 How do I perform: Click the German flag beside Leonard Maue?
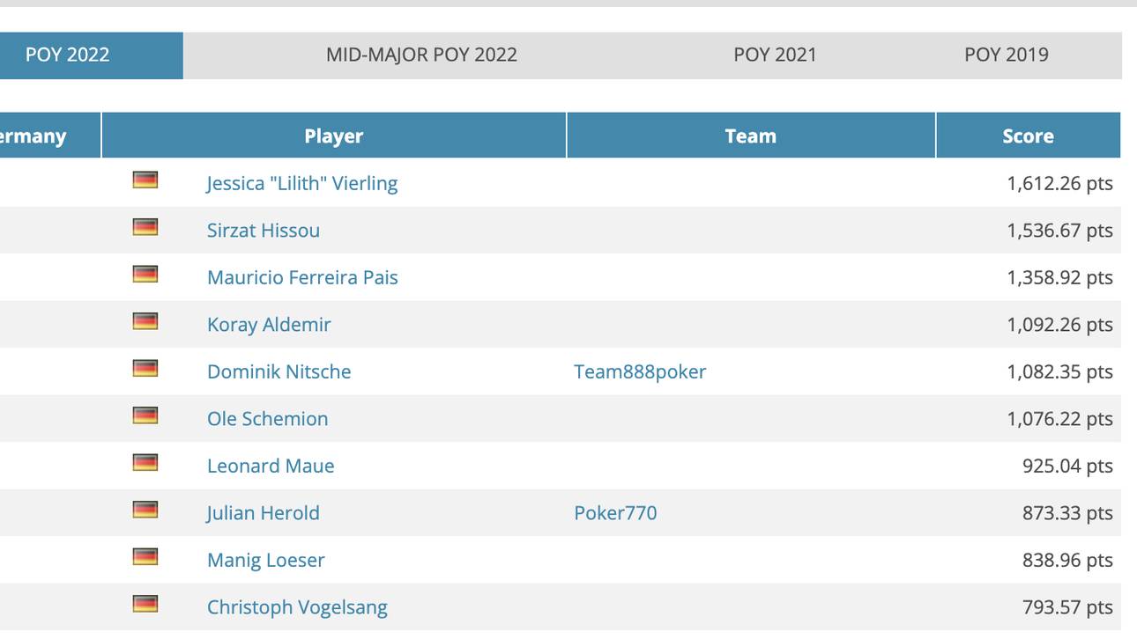click(145, 462)
